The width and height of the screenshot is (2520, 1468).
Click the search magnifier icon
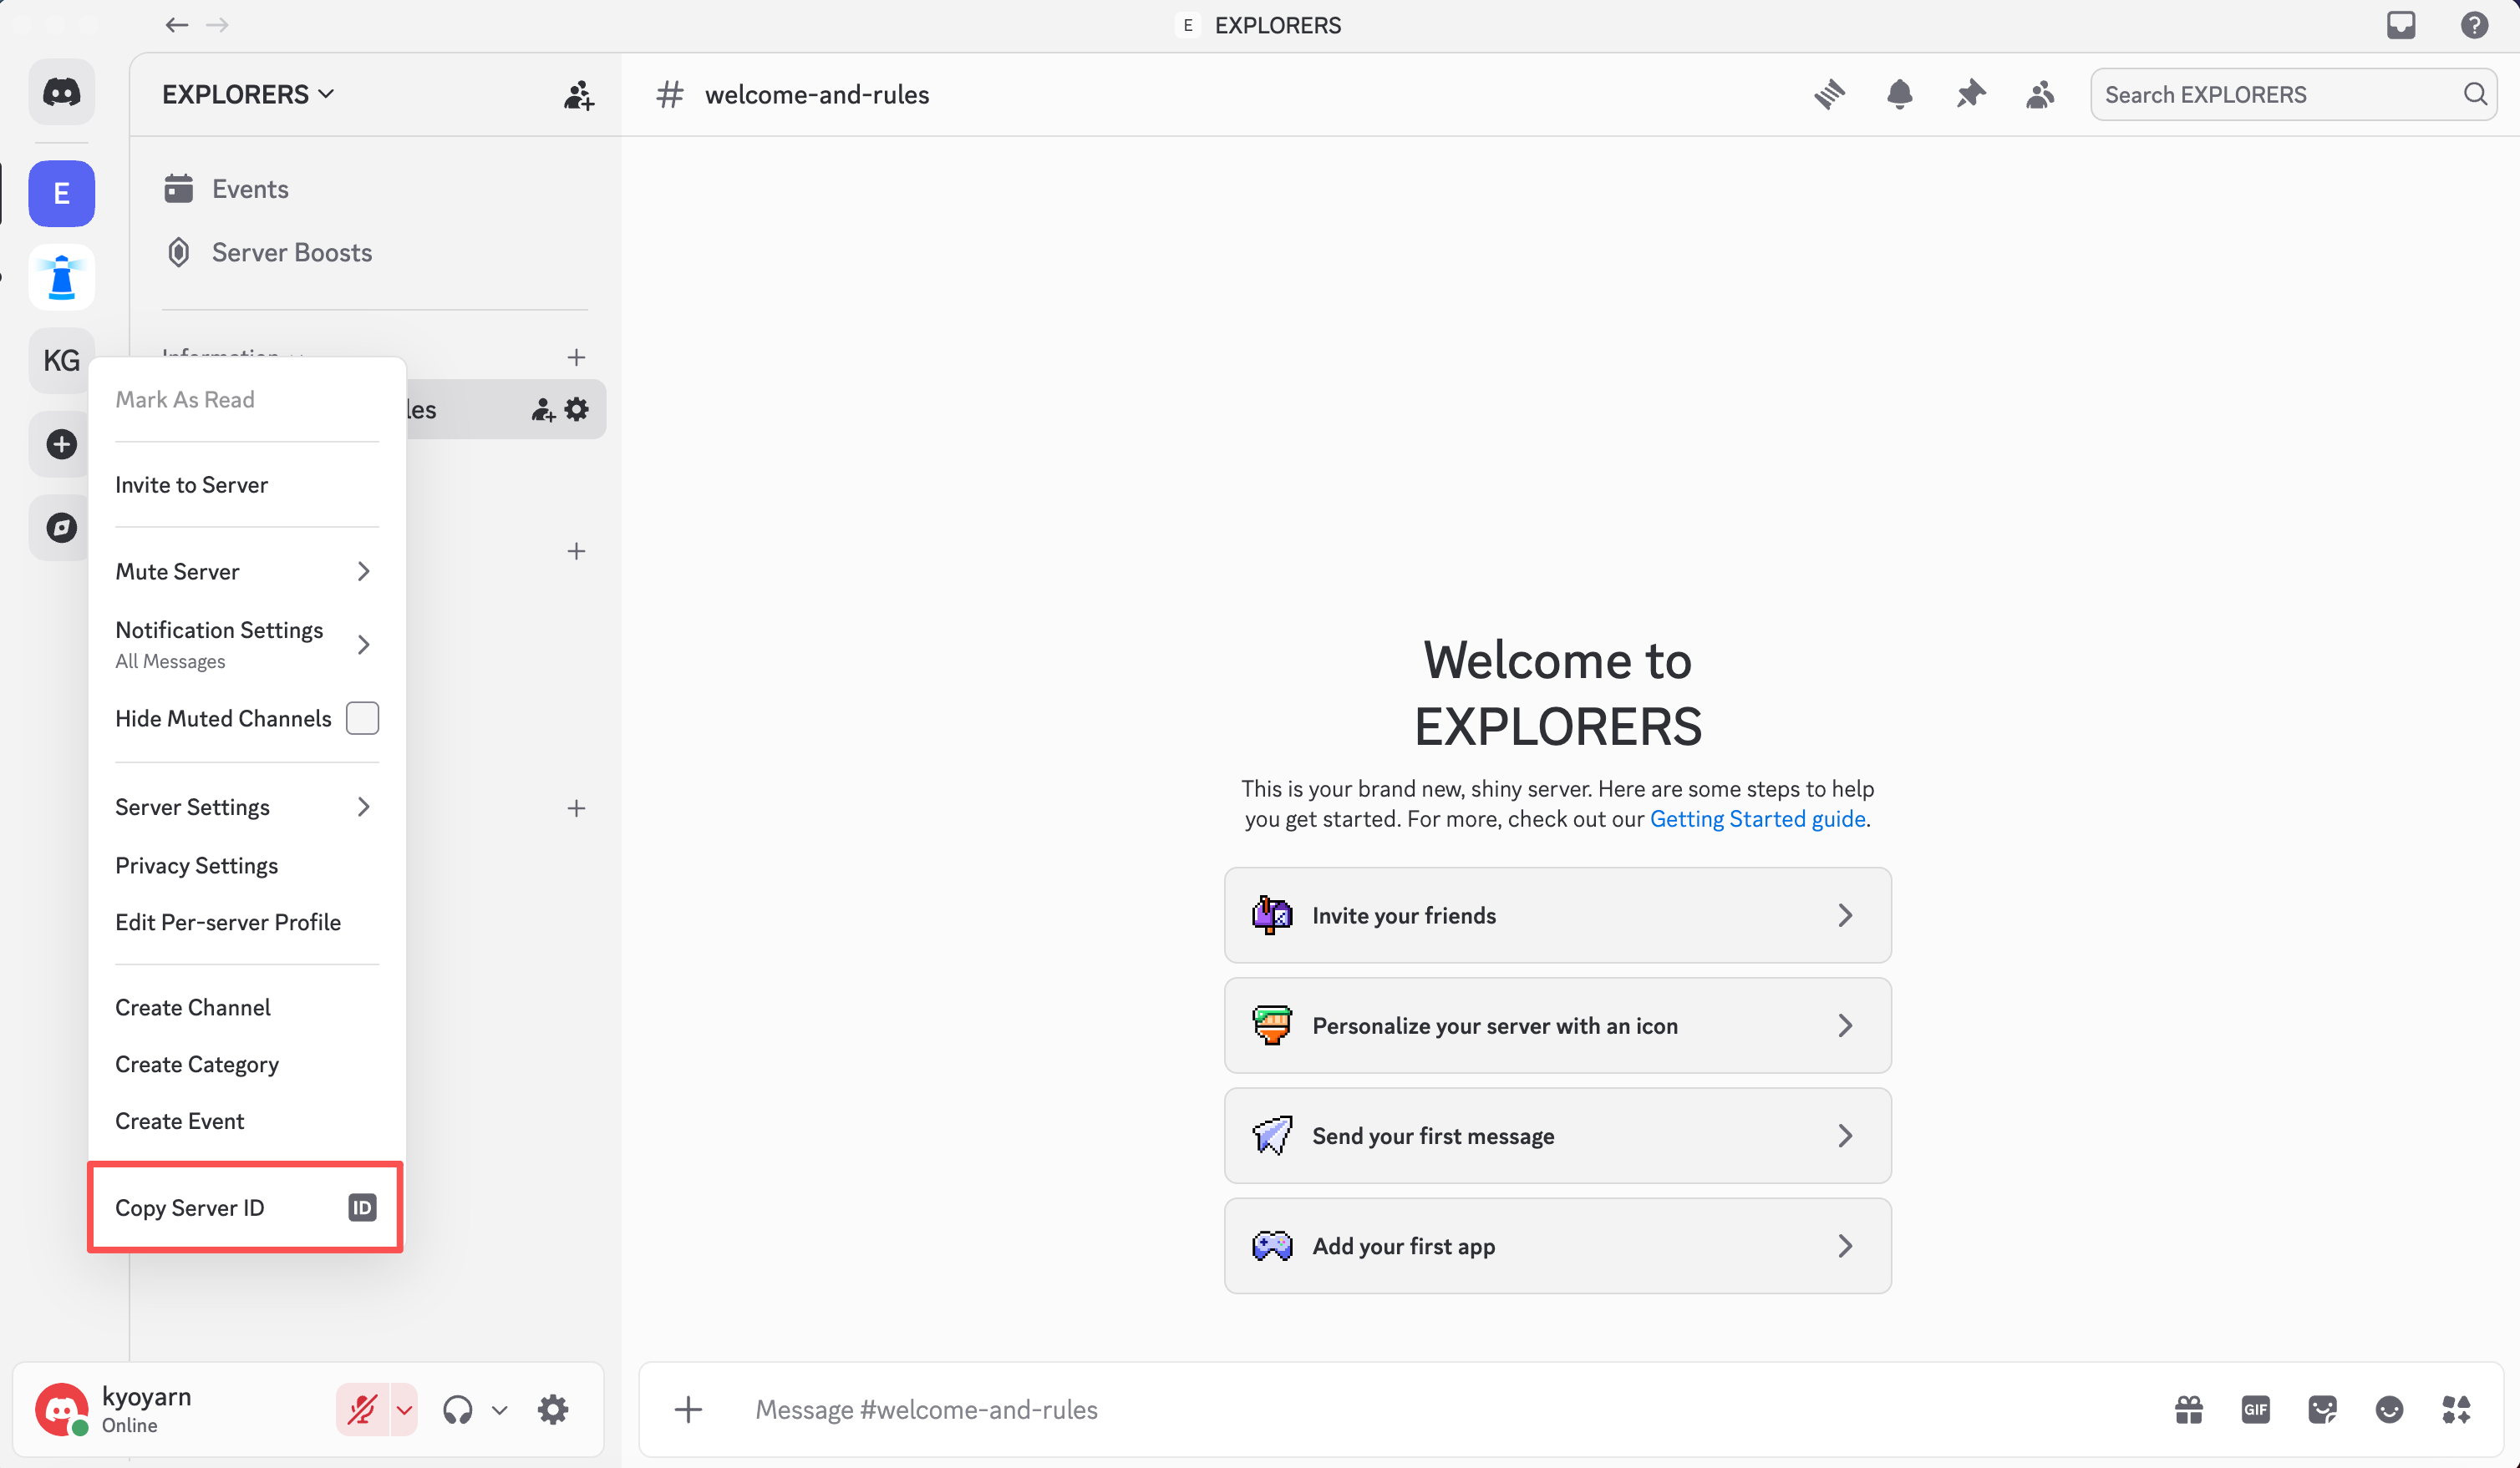(2474, 94)
